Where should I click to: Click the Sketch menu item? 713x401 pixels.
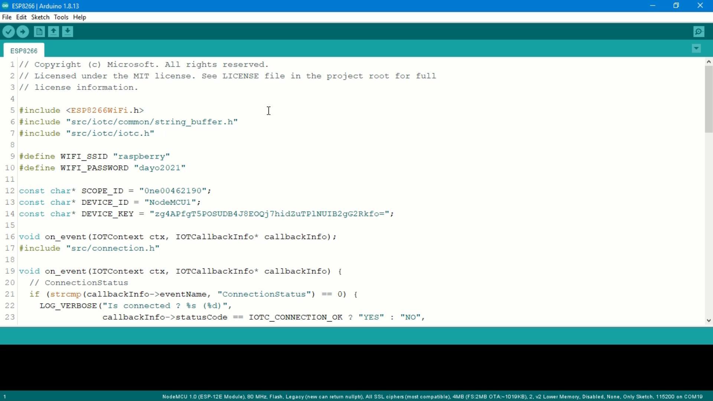40,17
